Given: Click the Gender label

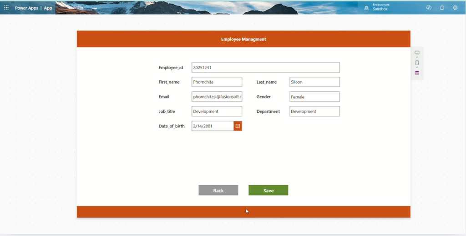Looking at the screenshot, I should pyautogui.click(x=263, y=97).
